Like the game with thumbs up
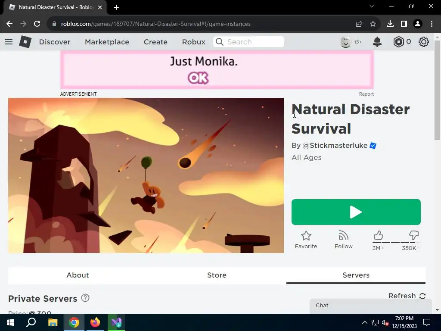Screen dimensions: 441x331 (x=378, y=236)
